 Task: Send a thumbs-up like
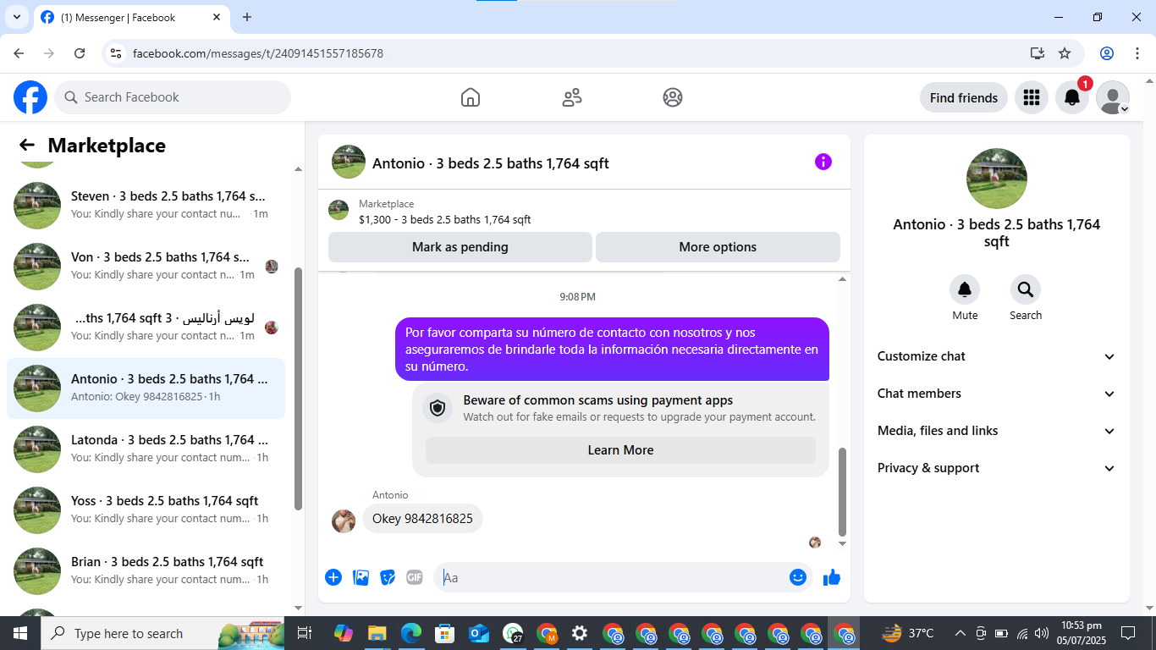click(x=832, y=577)
